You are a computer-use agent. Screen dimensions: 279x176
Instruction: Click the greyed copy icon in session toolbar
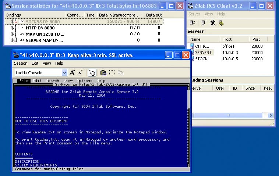tap(120, 73)
